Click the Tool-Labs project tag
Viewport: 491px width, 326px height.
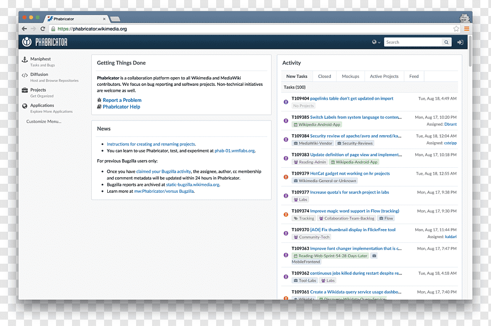pyautogui.click(x=305, y=280)
